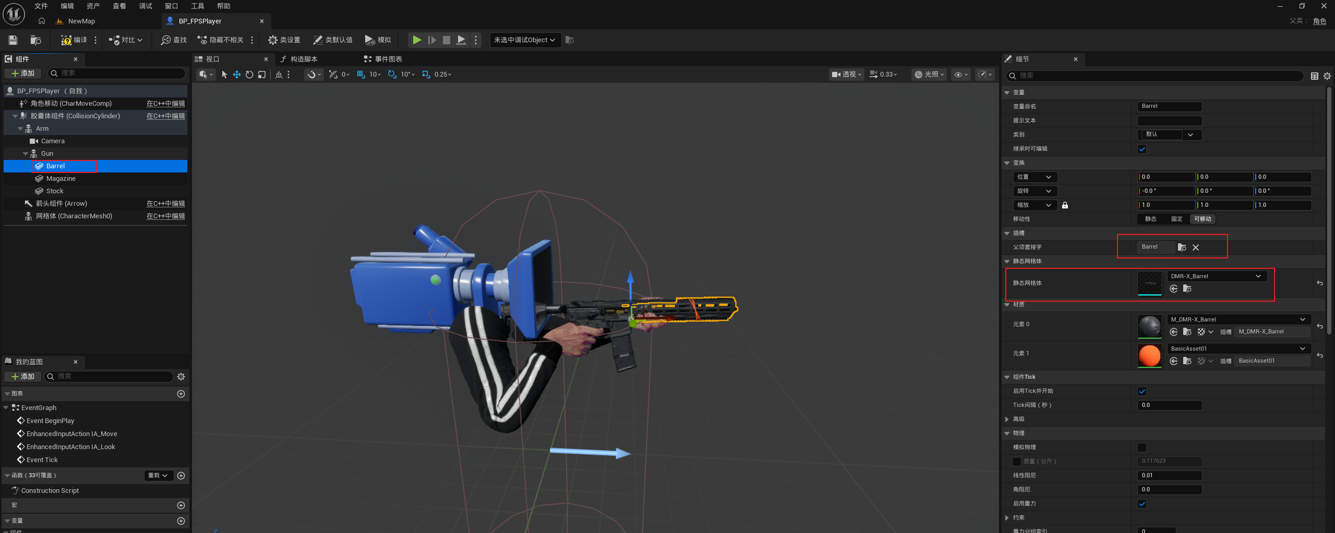Open the details panel table view icon
The image size is (1335, 533).
[1314, 76]
